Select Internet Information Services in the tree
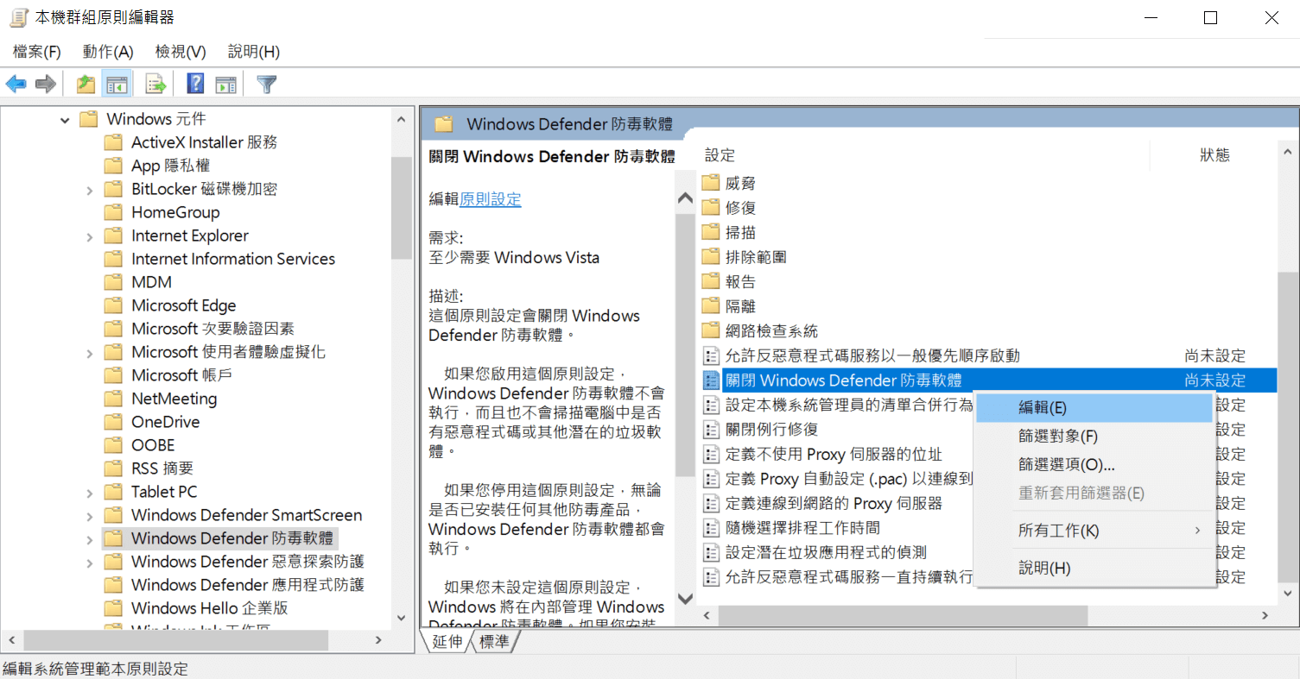 (233, 259)
